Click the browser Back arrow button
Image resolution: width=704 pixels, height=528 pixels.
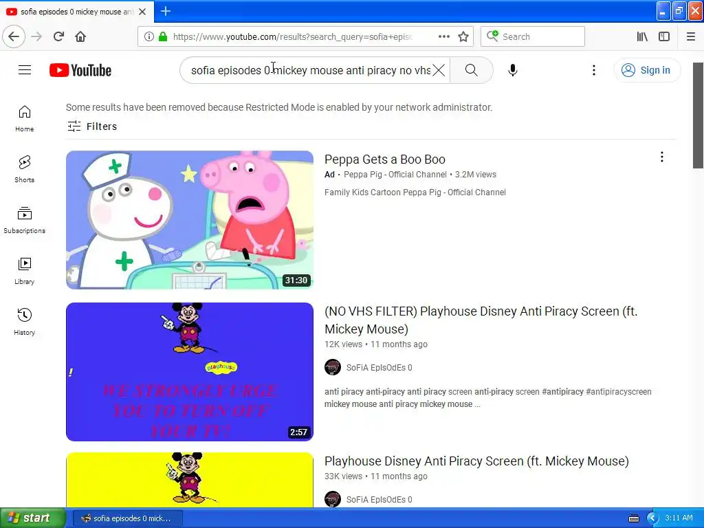14,36
